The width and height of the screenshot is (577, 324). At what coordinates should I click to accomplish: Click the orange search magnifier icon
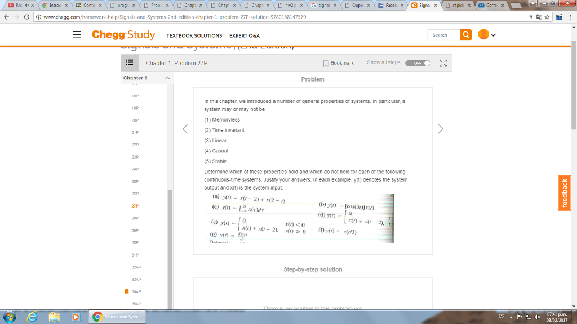click(466, 34)
